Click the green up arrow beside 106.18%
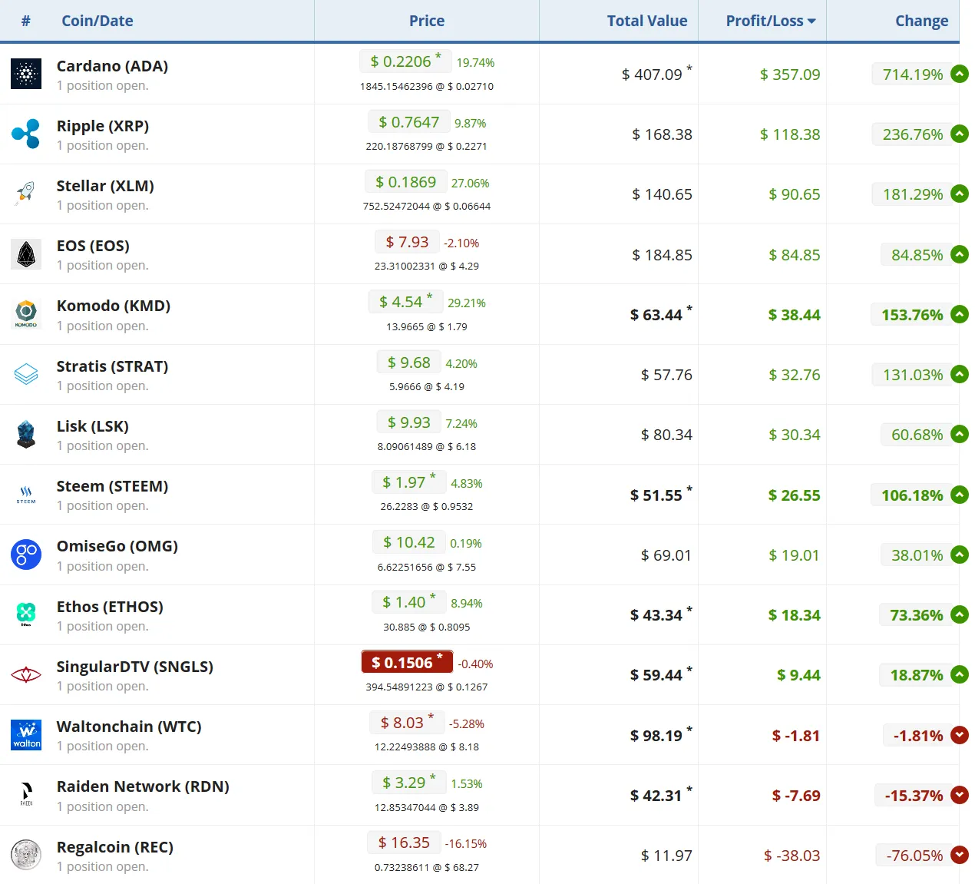This screenshot has width=975, height=884. 960,495
